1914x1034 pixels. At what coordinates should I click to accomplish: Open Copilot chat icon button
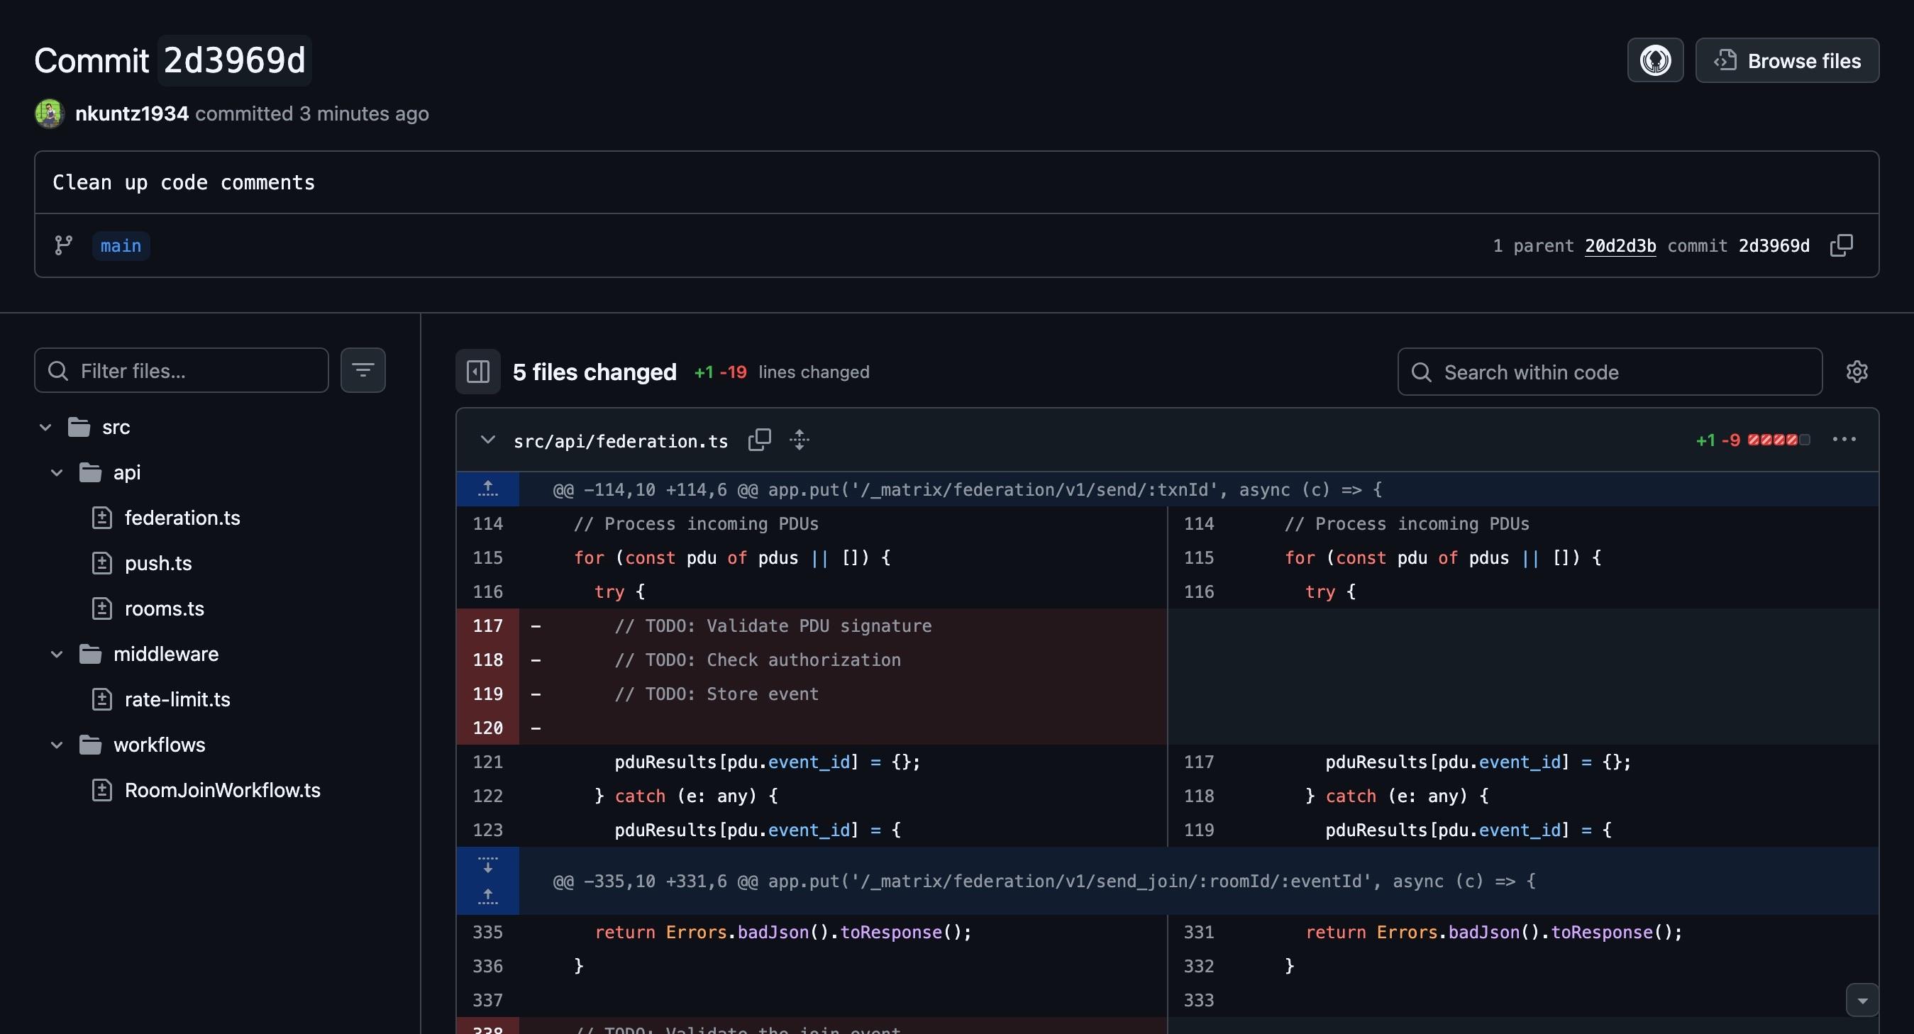coord(1654,60)
